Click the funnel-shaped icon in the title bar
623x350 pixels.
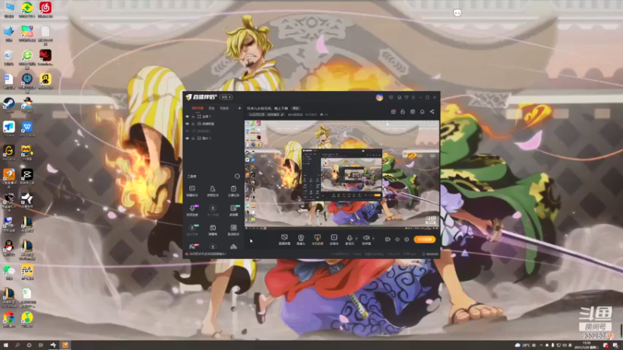[406, 97]
